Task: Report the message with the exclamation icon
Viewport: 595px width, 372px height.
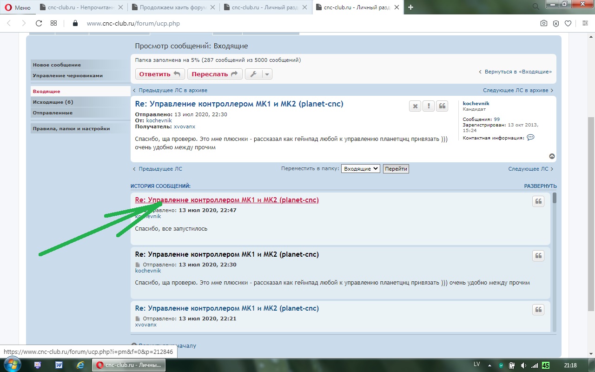Action: tap(428, 106)
